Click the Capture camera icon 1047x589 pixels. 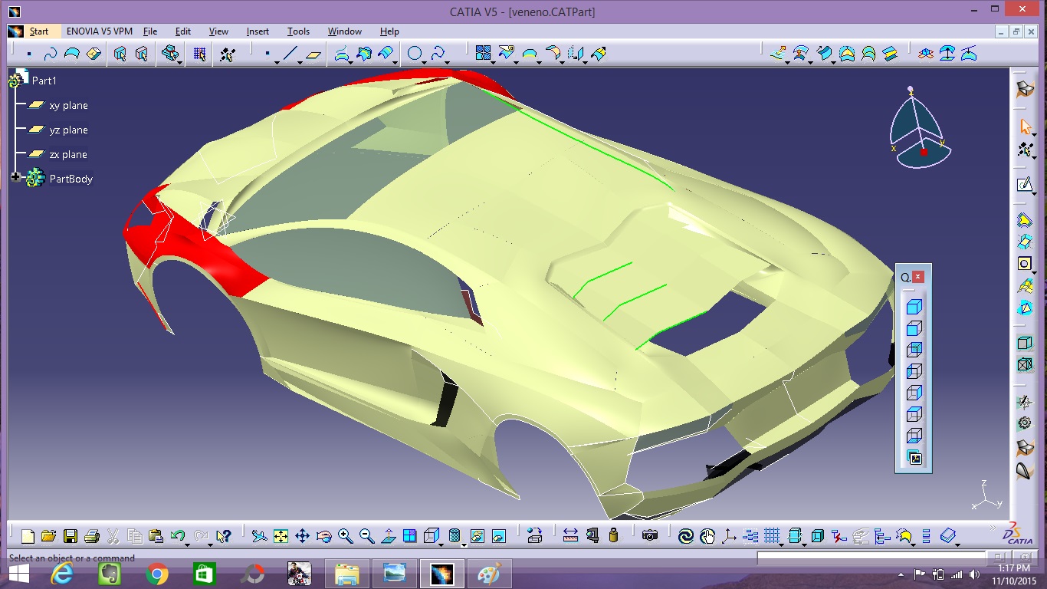point(650,535)
